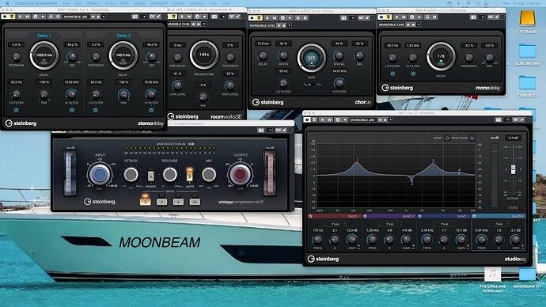This screenshot has width=546, height=307.
Task: Click the StudioEQ output gain fader handle
Action: pyautogui.click(x=513, y=169)
